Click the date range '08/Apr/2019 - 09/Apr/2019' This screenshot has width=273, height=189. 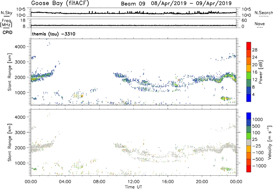pyautogui.click(x=191, y=3)
